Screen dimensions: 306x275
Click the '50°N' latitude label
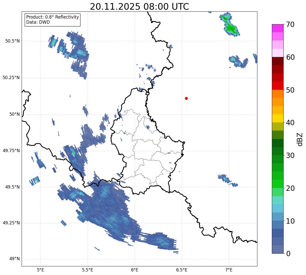(x=15, y=114)
